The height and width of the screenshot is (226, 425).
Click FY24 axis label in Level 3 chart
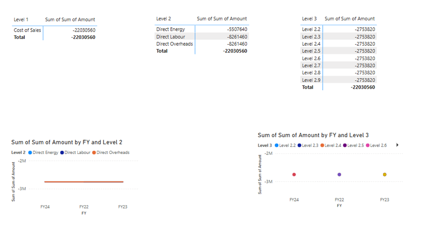click(294, 200)
